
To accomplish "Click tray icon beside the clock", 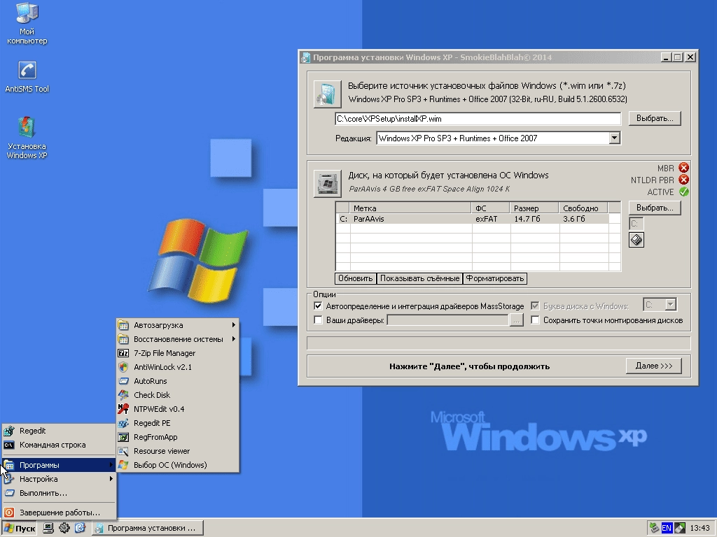I will tap(679, 528).
